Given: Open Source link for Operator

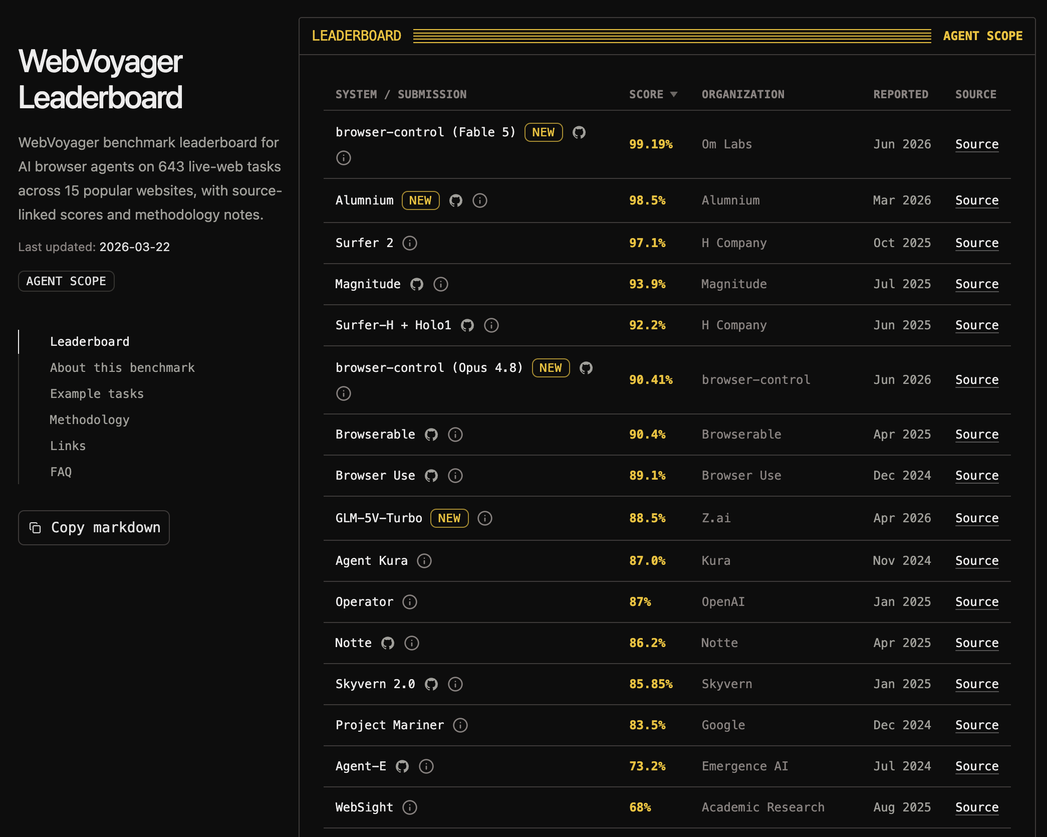Looking at the screenshot, I should [977, 602].
